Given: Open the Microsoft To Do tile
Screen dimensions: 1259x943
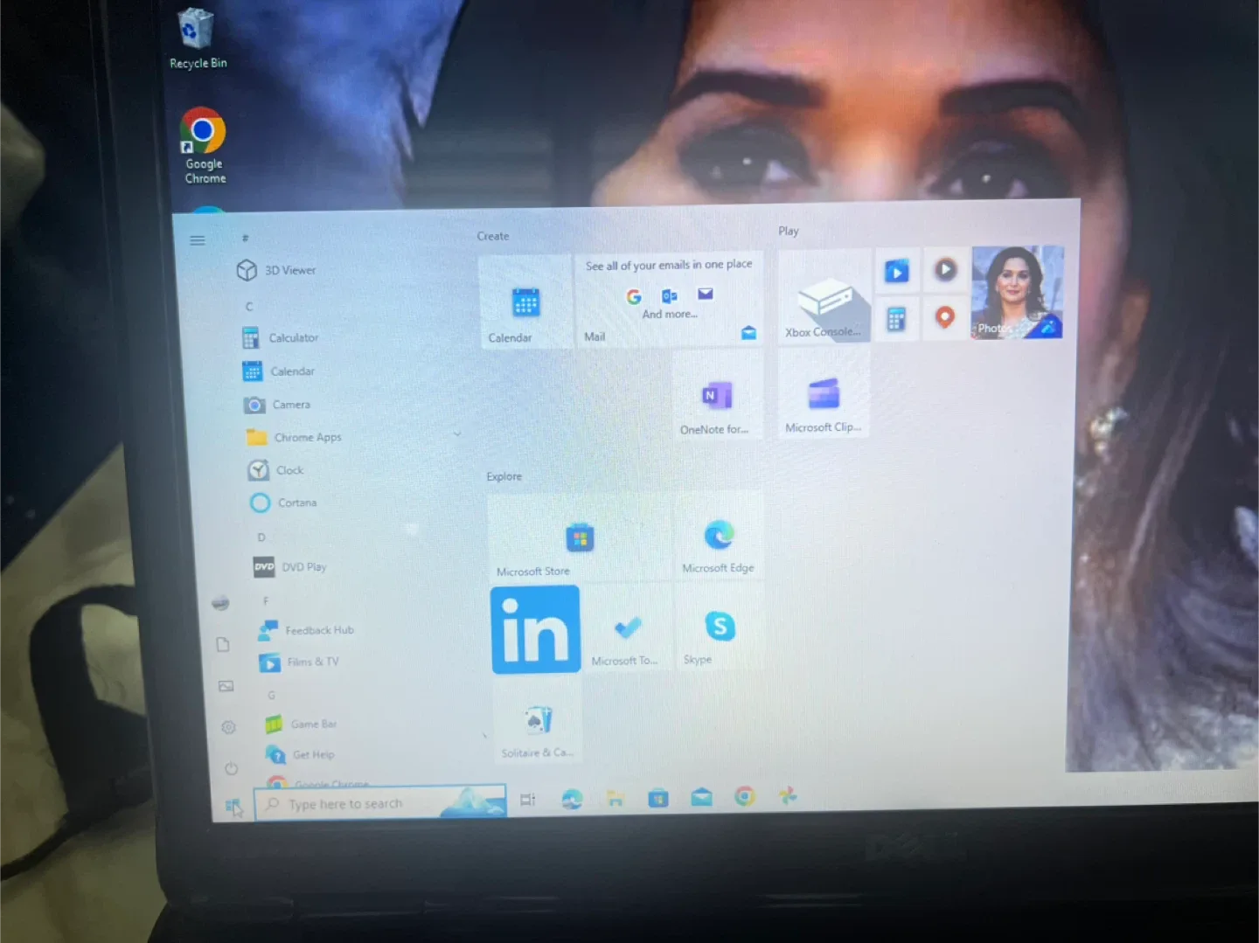Looking at the screenshot, I should [x=627, y=629].
